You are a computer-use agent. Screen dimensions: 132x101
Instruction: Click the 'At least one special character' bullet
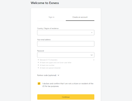point(38,68)
